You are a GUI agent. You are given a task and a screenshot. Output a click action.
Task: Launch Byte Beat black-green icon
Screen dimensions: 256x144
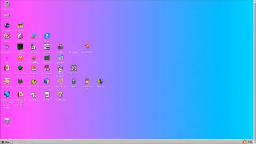click(20, 47)
